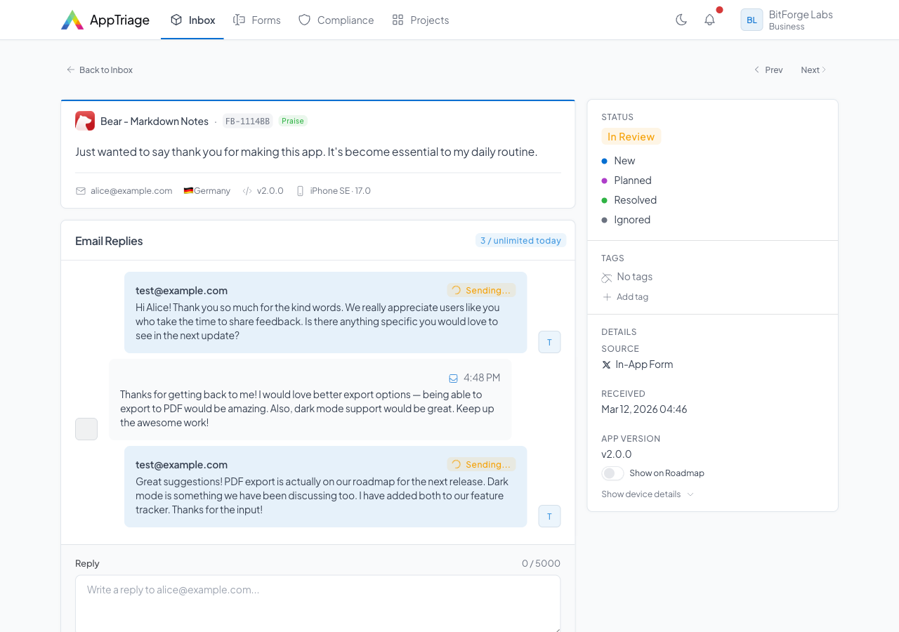Image resolution: width=899 pixels, height=632 pixels.
Task: Select the Ignored status color dot
Action: tap(604, 220)
